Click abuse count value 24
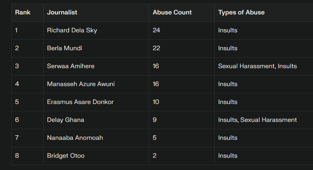The height and width of the screenshot is (170, 313). 156,30
